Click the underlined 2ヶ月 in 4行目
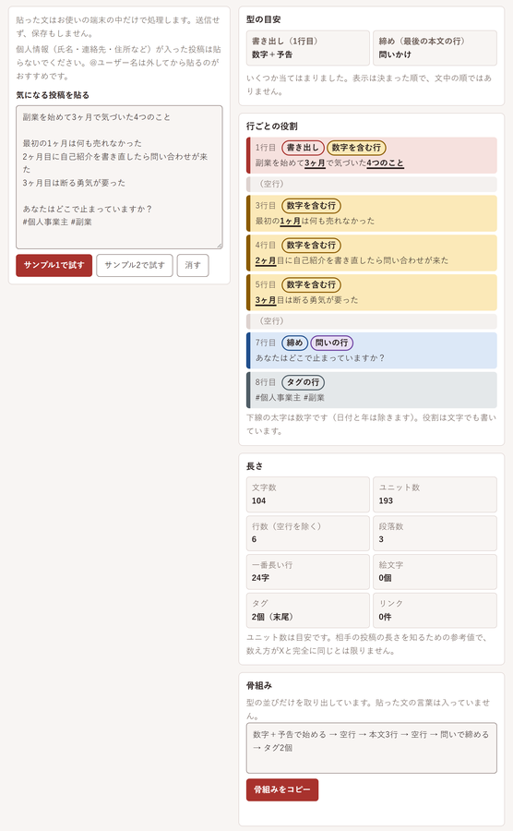 (266, 260)
